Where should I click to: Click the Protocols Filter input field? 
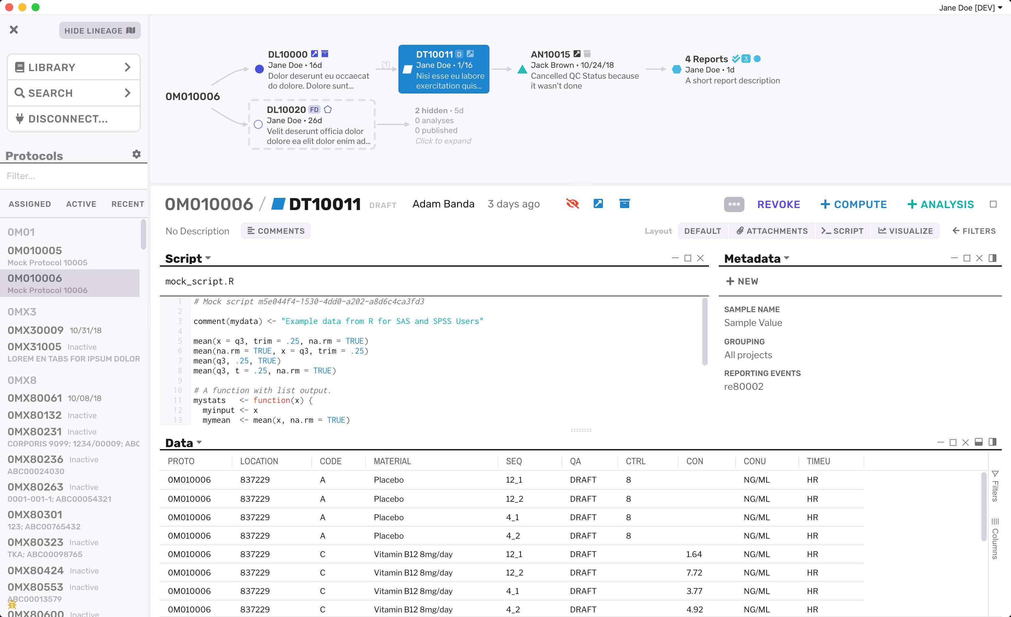[74, 176]
